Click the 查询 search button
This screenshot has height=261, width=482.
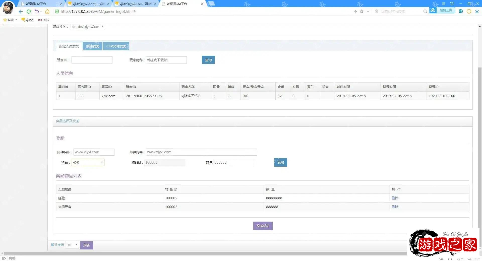click(x=208, y=60)
